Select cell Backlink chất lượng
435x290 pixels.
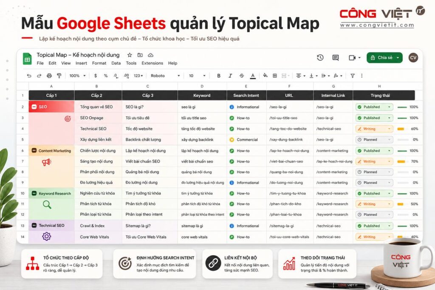(150, 139)
